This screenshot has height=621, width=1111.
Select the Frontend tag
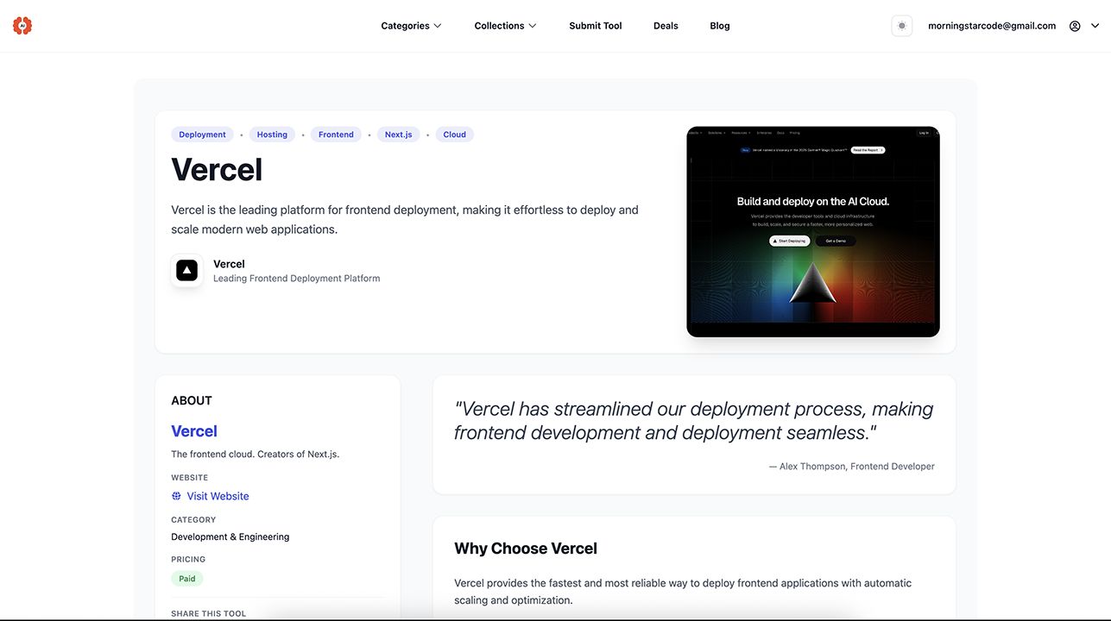(336, 135)
